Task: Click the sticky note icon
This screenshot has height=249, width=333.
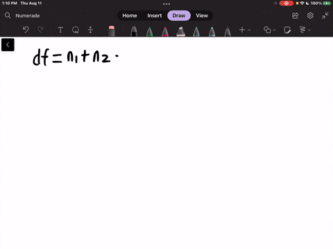Action: (x=287, y=30)
